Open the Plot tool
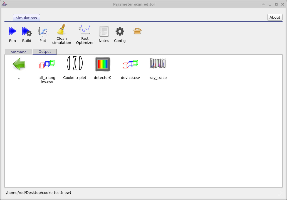The width and height of the screenshot is (287, 200). [43, 31]
